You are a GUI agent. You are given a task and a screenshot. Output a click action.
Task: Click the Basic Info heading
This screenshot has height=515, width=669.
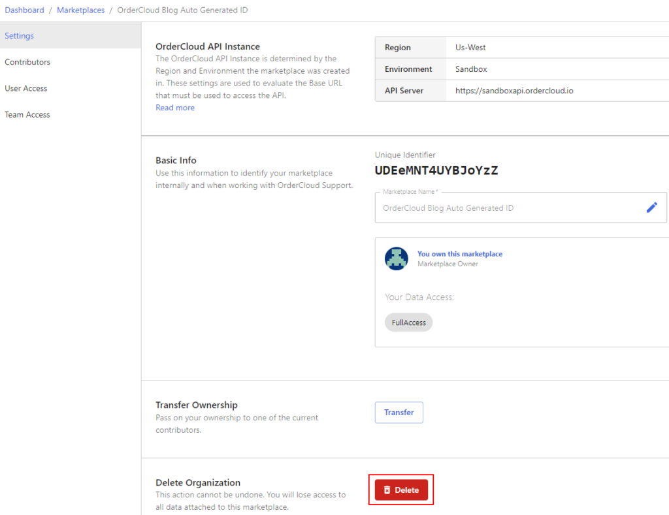[x=176, y=161]
